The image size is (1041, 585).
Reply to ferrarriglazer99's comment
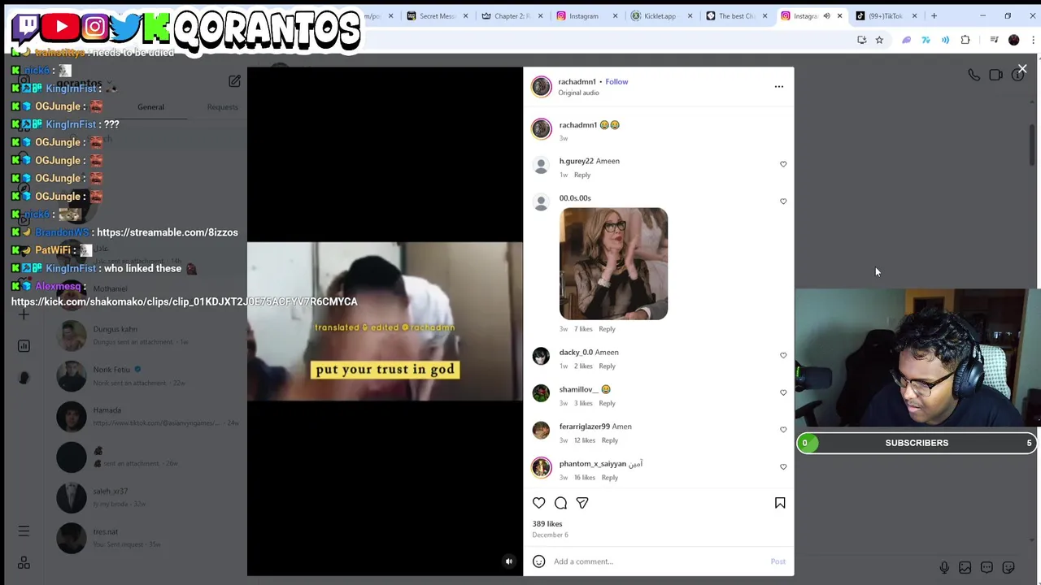point(609,440)
